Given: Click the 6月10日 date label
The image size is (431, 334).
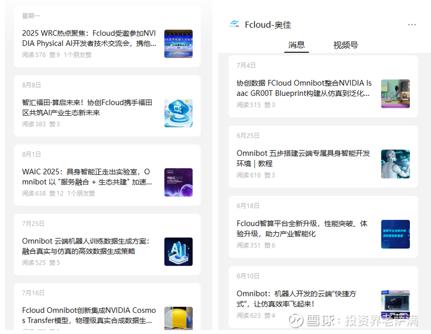Looking at the screenshot, I should click(x=248, y=275).
